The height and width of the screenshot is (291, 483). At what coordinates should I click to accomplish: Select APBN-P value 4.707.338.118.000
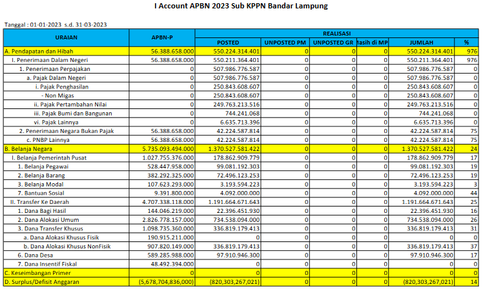(x=168, y=203)
